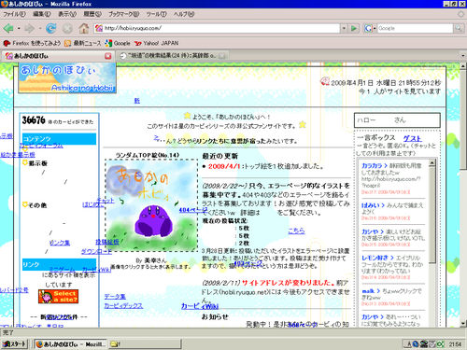Close the active tab with red X

pyautogui.click(x=107, y=56)
